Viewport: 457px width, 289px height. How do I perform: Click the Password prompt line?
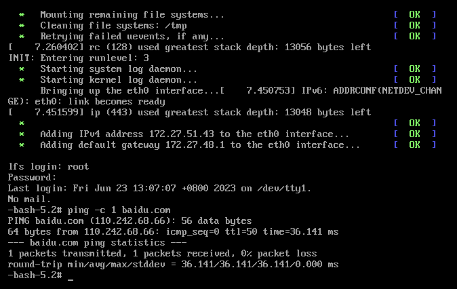pyautogui.click(x=32, y=177)
